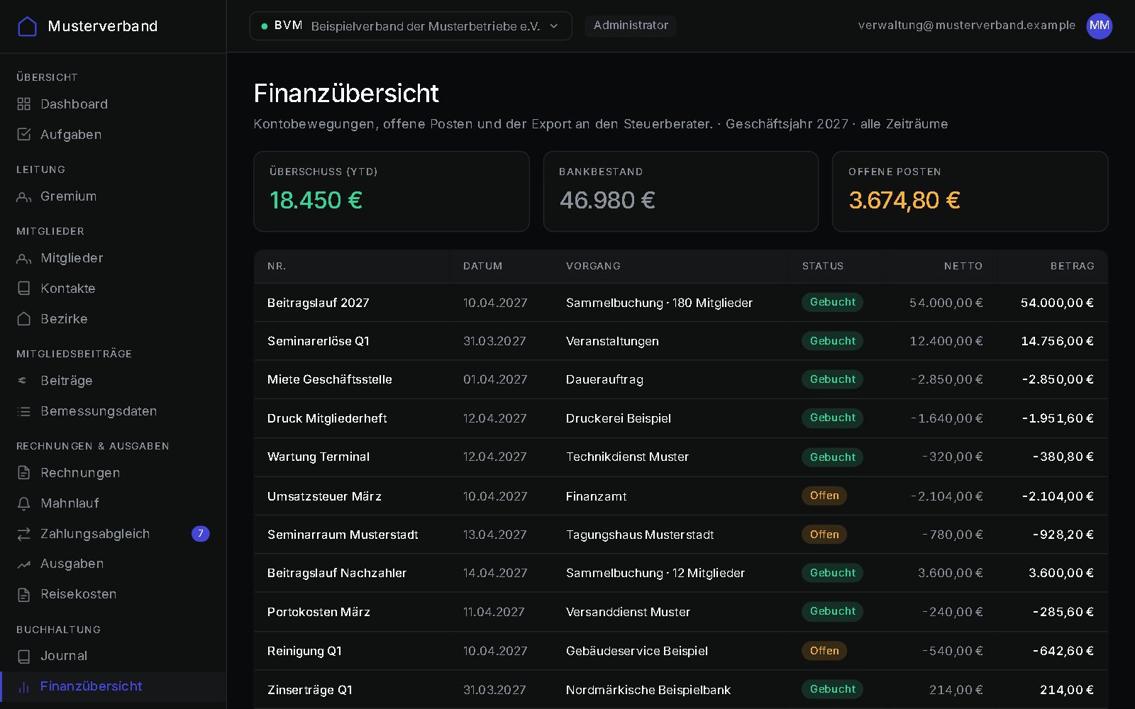
Task: Go to Aufgaben in the sidebar
Action: pos(113,135)
